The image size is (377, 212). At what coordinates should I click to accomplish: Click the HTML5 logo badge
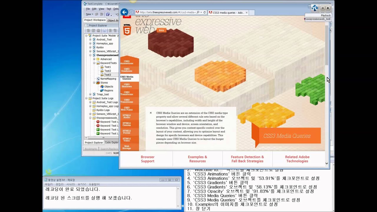(x=127, y=30)
